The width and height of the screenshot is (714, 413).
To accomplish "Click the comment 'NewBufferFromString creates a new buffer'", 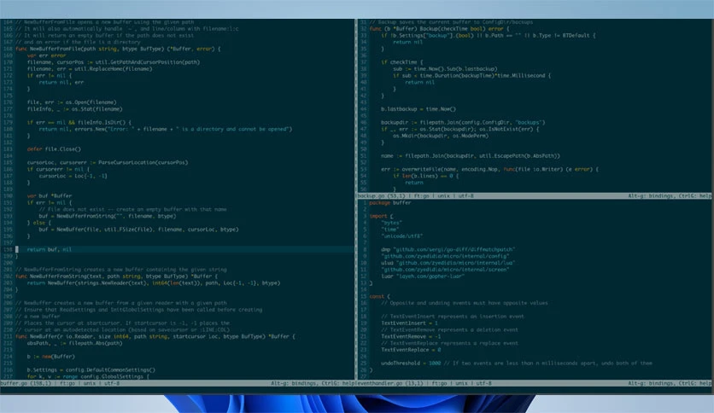I will [121, 270].
